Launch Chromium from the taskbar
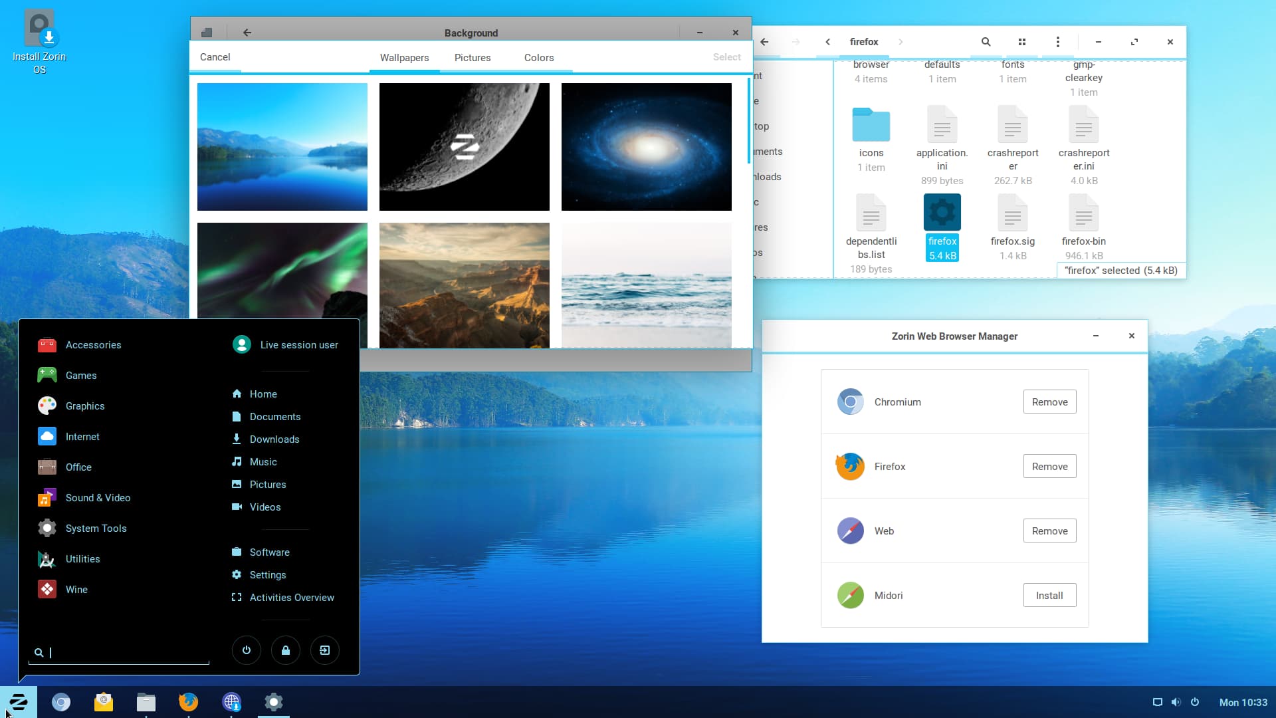Screen dimensions: 1276x718 tap(61, 702)
